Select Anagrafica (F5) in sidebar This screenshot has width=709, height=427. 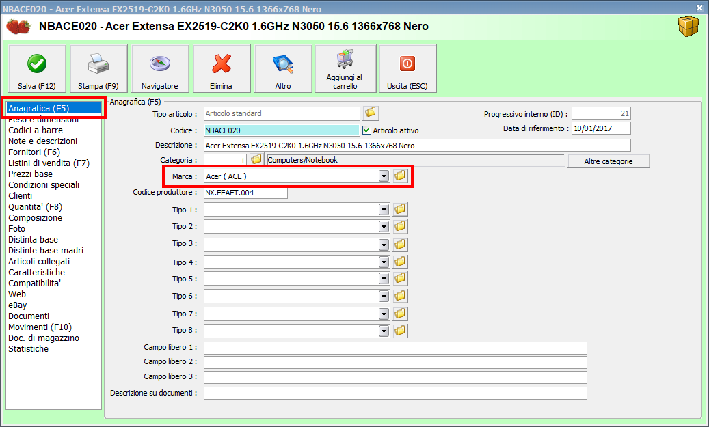54,108
